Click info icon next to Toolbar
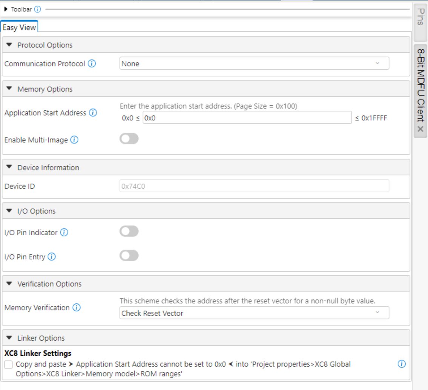Image resolution: width=428 pixels, height=390 pixels. pos(38,9)
